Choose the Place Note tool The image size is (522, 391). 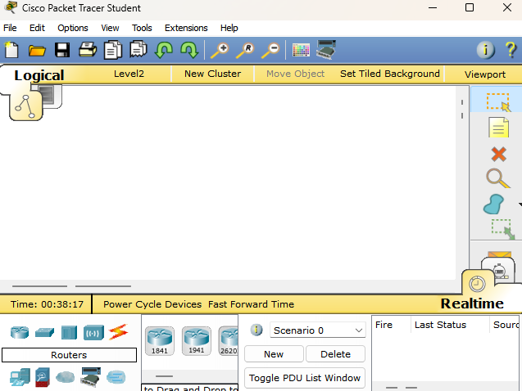click(498, 128)
